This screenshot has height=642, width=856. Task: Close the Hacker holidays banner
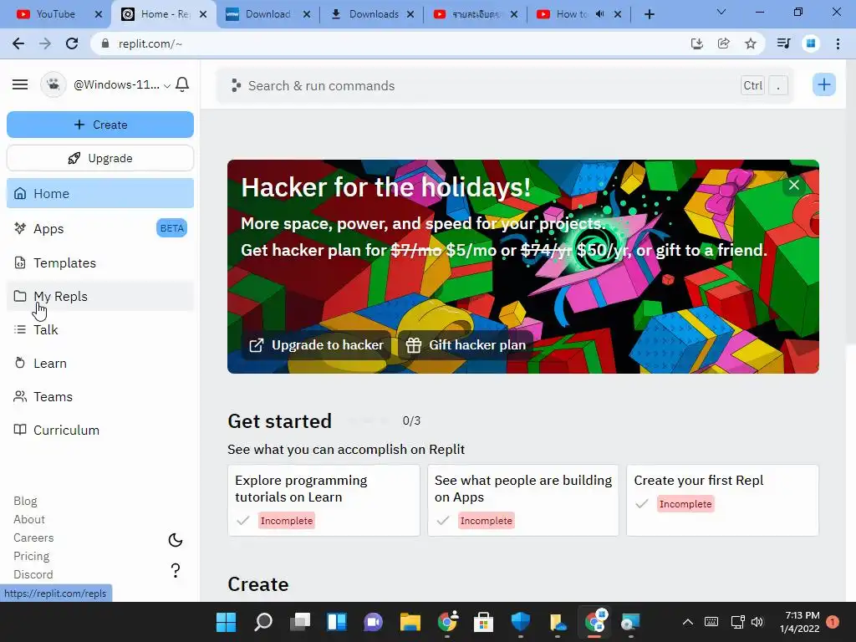click(794, 185)
